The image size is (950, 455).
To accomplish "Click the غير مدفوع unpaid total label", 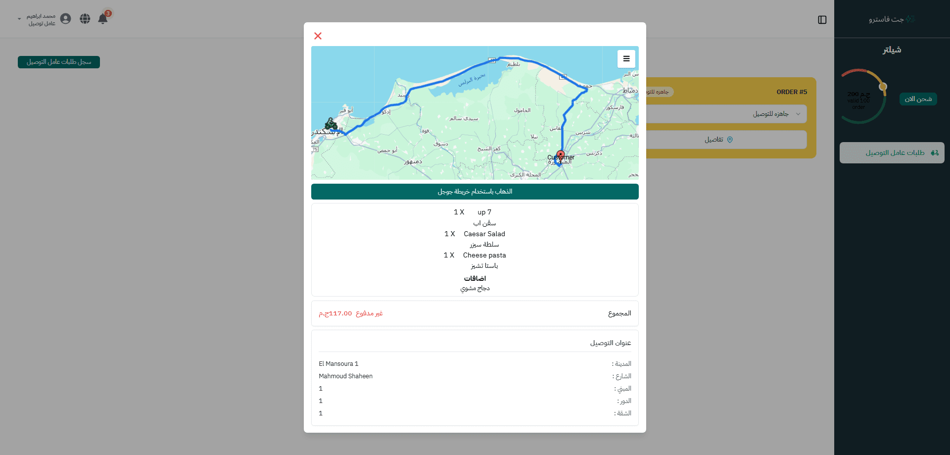I will click(x=369, y=313).
